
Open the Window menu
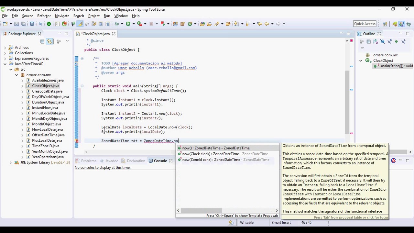pos(121,16)
